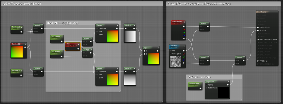
Task: Click the Tex_Uspeed parameter output pin
Action: (x=62, y=41)
